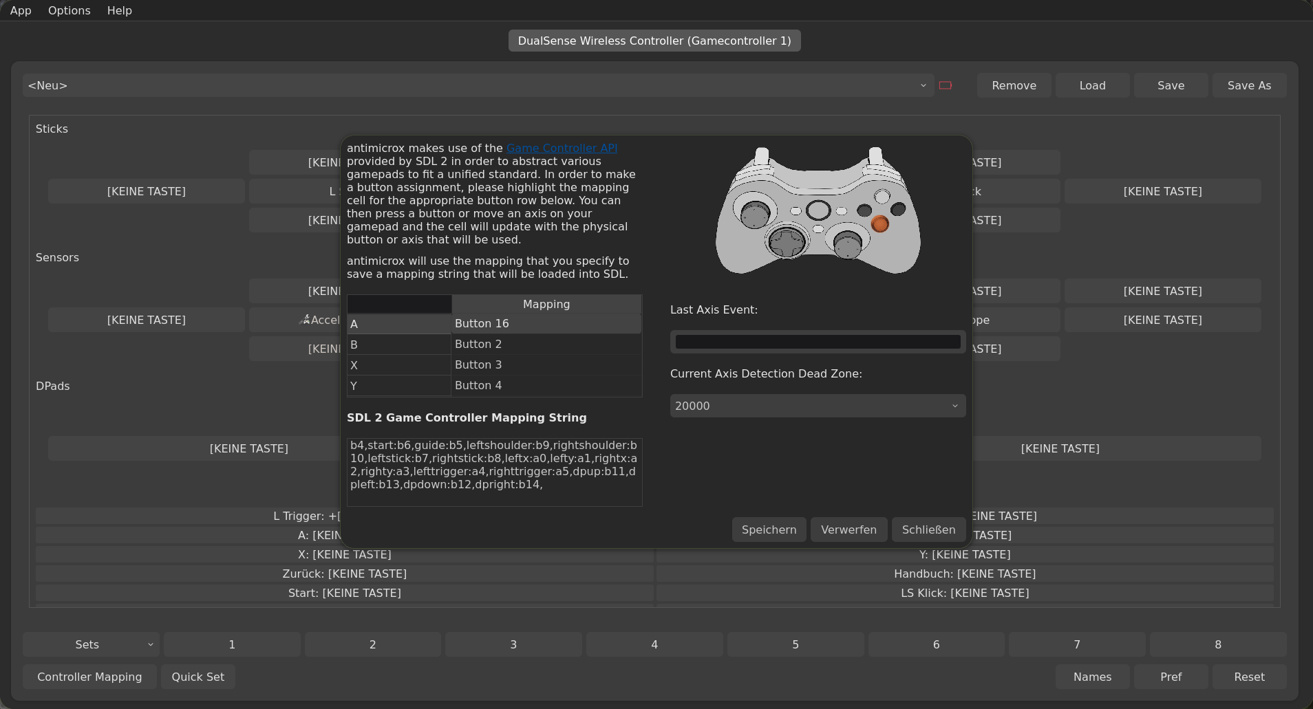Open the Help menu
1313x709 pixels.
(x=119, y=10)
